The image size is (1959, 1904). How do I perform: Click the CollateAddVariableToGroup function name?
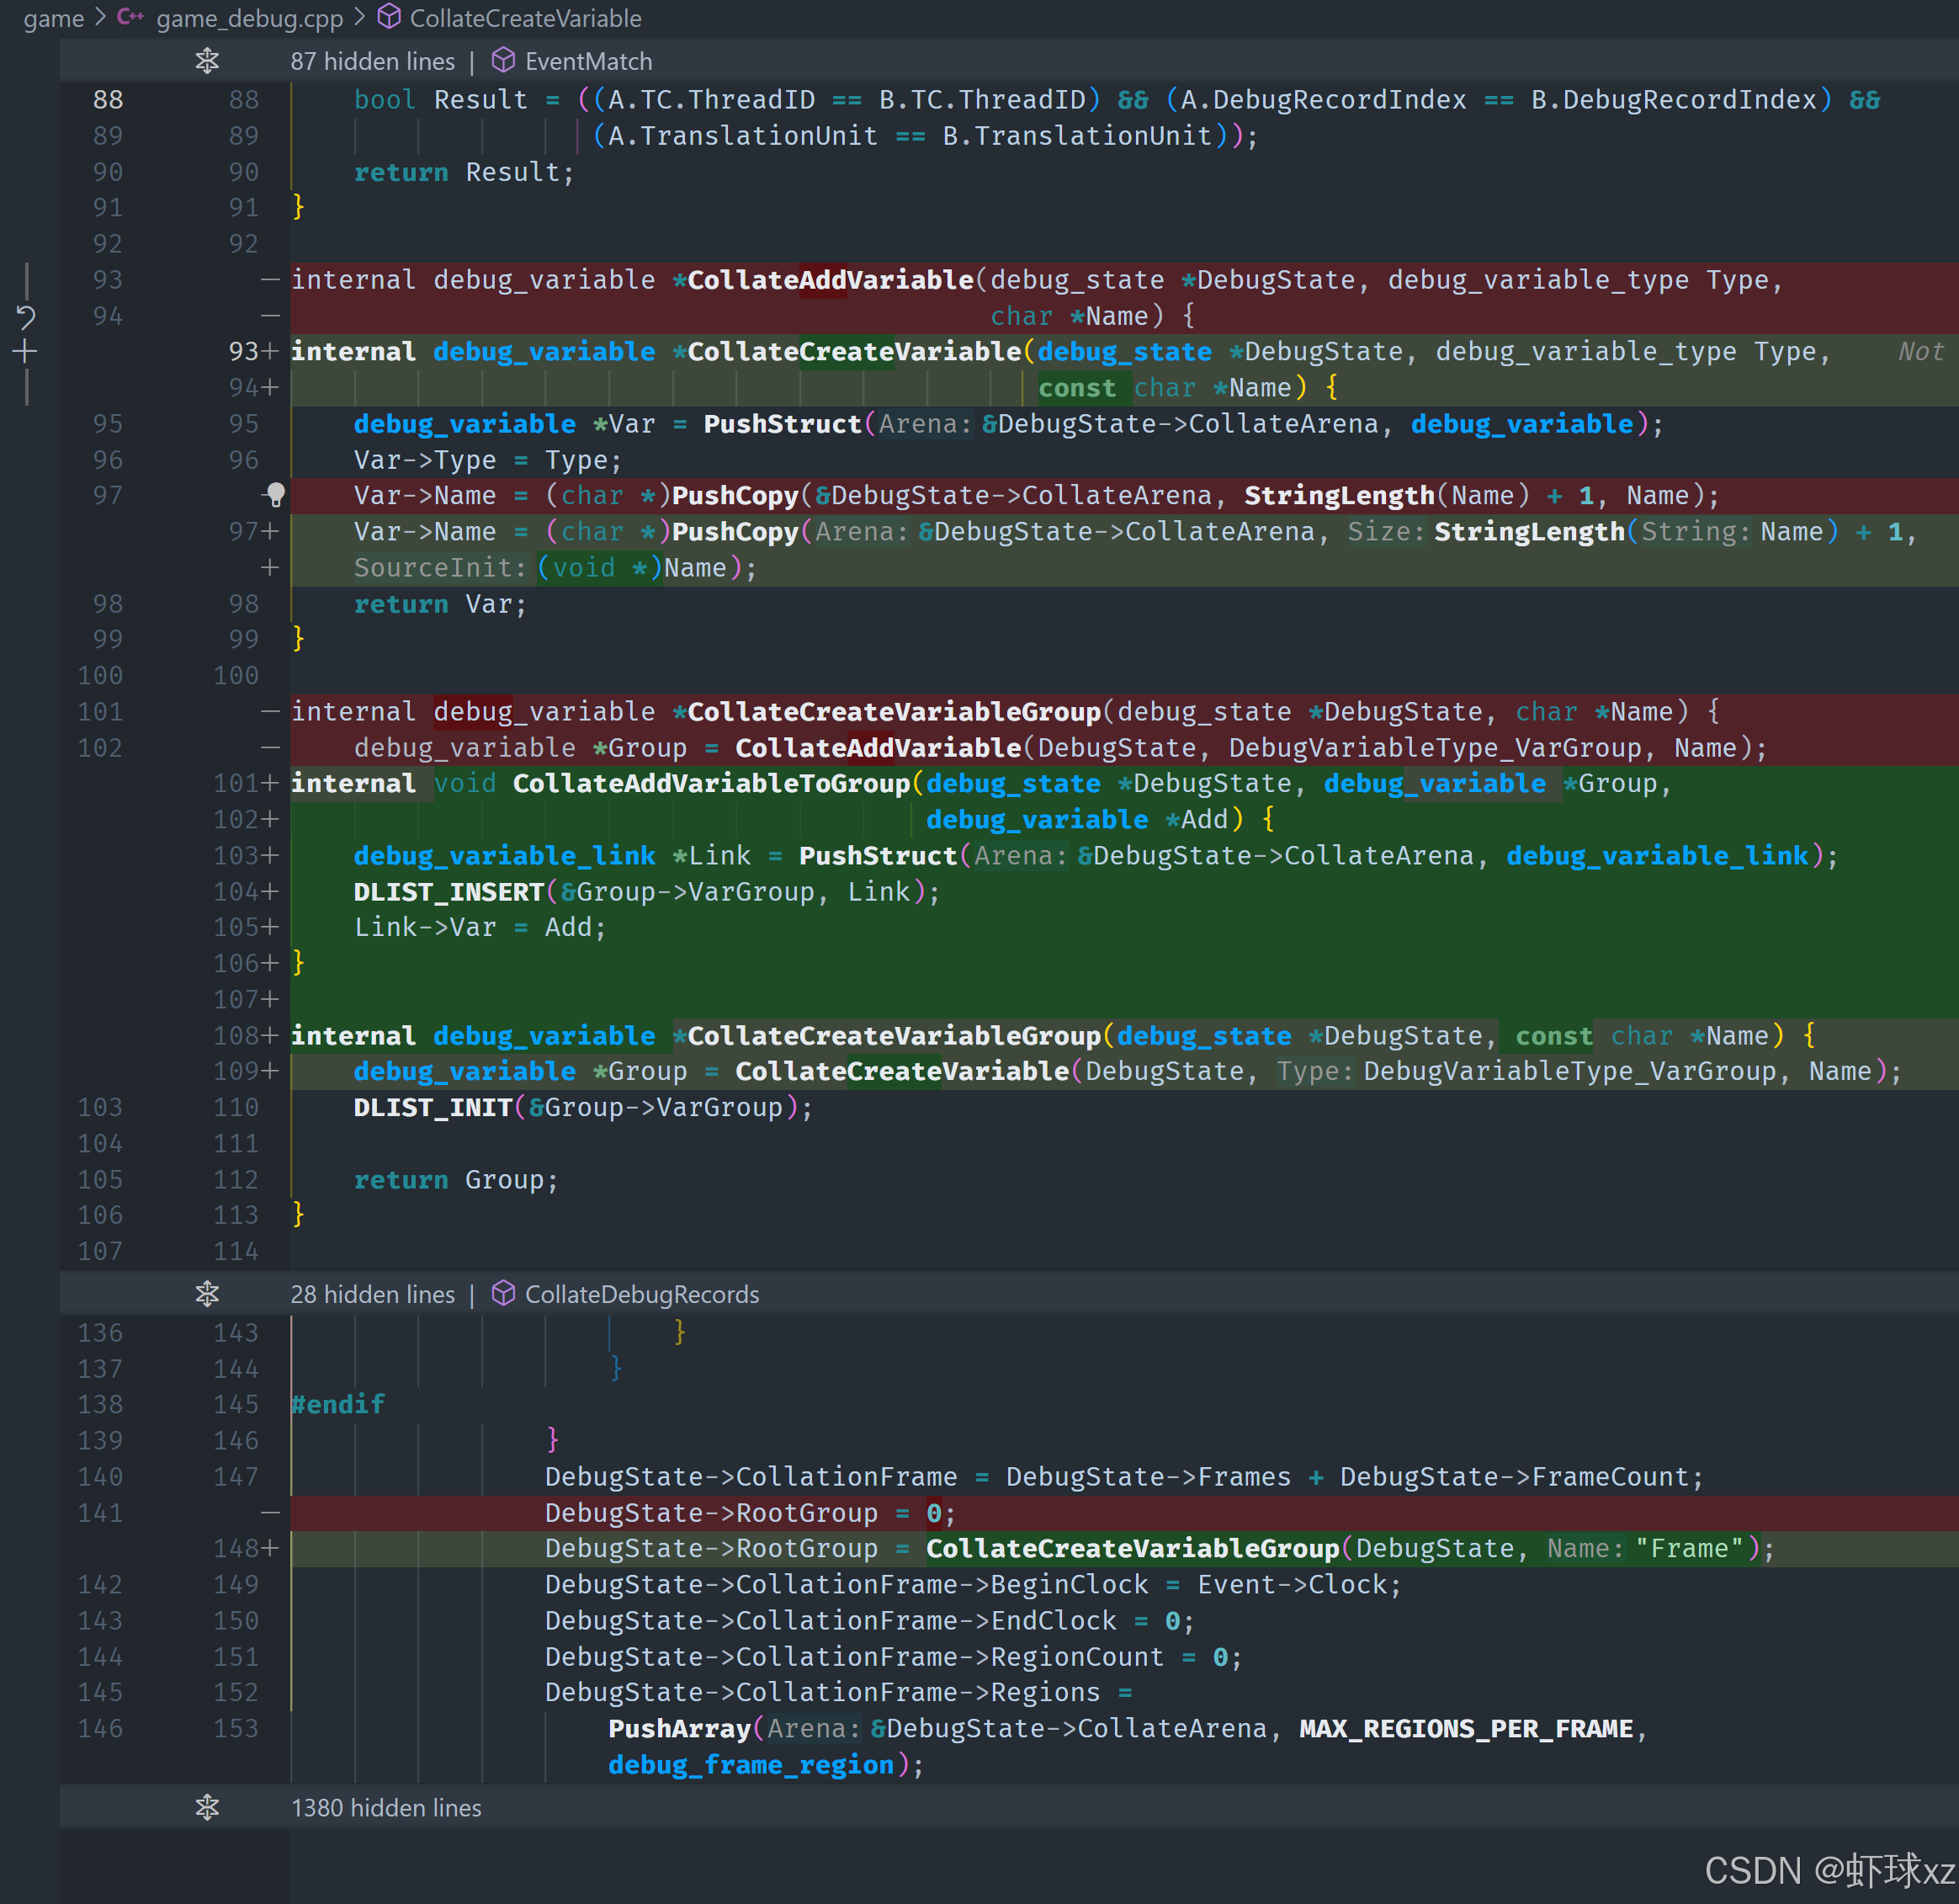coord(710,783)
